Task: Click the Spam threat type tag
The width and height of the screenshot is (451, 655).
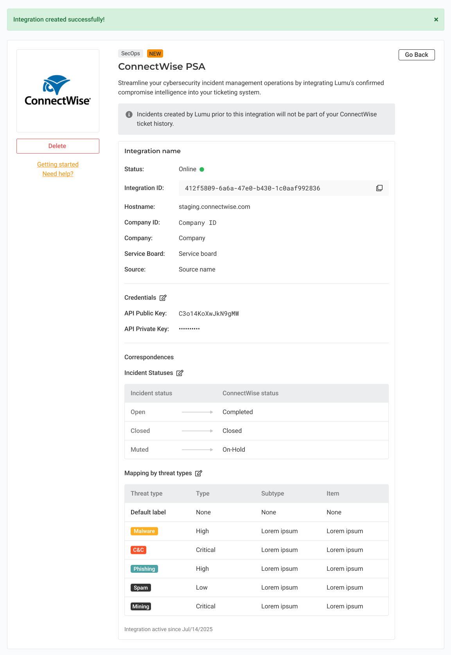Action: click(x=140, y=588)
